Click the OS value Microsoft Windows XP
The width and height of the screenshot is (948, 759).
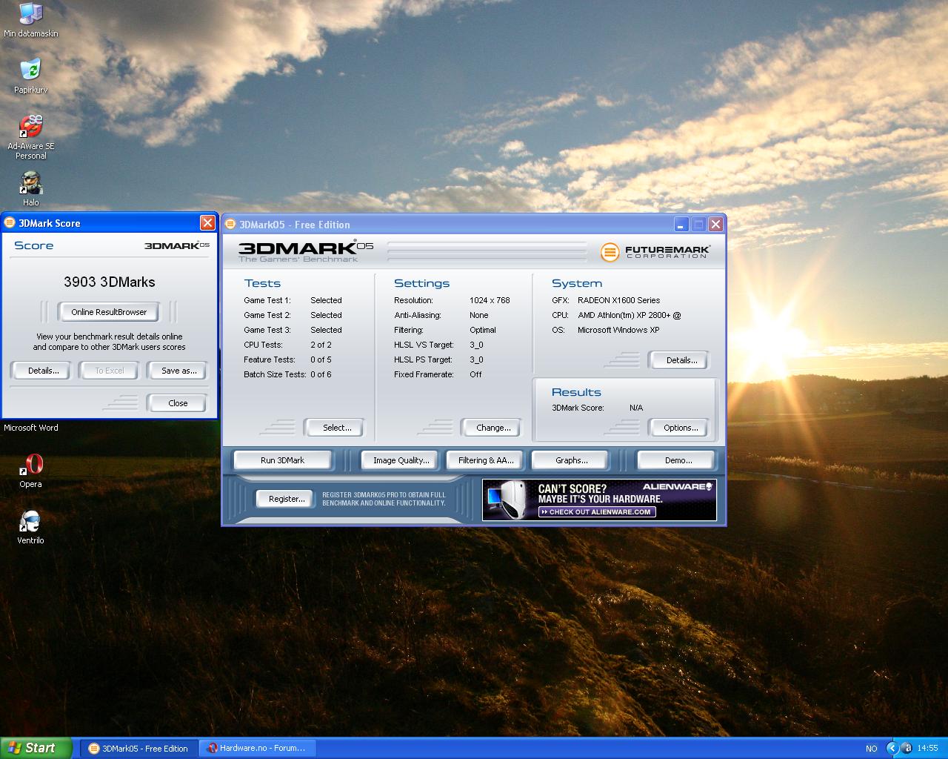coord(618,330)
